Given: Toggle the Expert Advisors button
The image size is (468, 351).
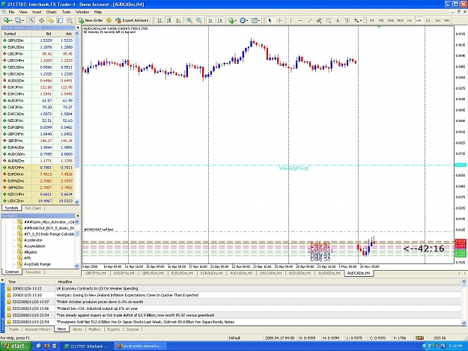Looking at the screenshot, I should pos(132,20).
